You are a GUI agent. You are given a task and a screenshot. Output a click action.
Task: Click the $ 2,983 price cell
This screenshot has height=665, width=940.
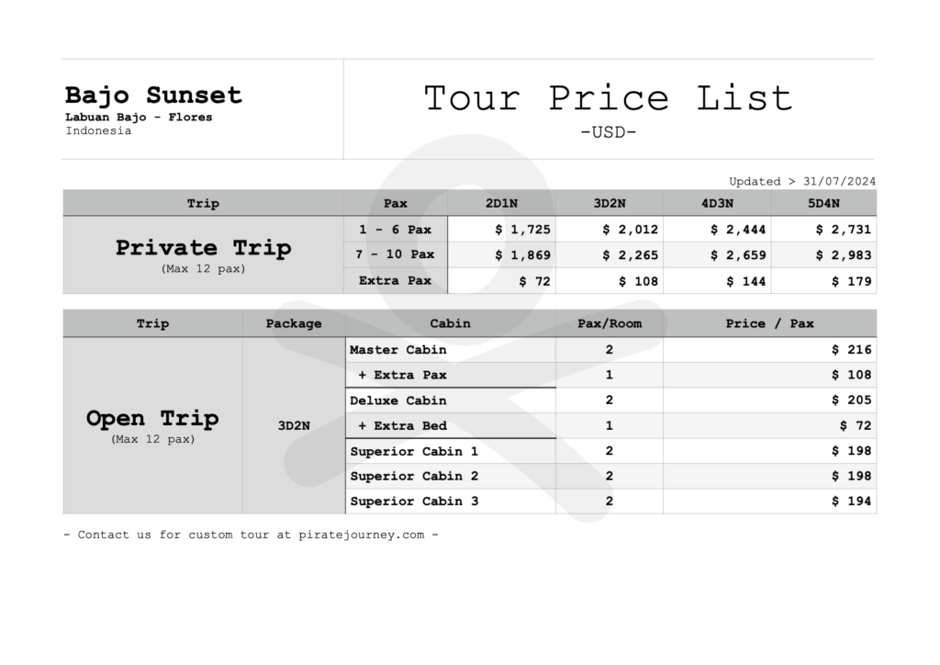[x=823, y=254]
